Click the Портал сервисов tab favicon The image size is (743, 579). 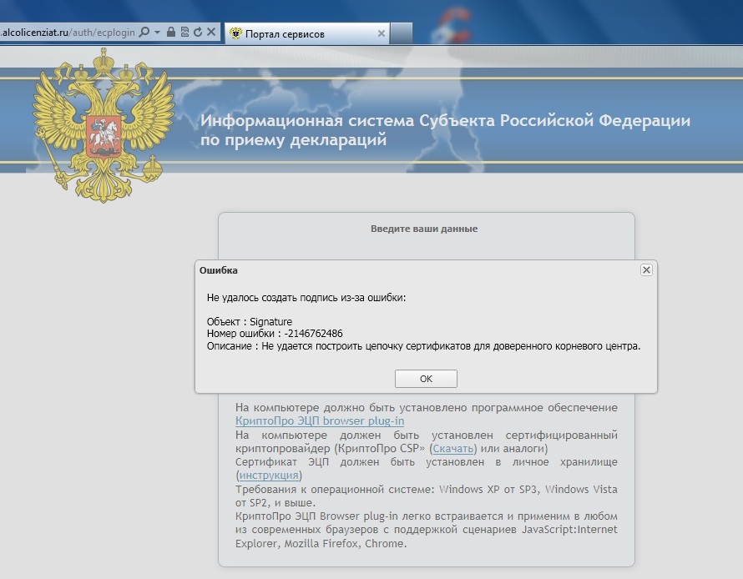pyautogui.click(x=235, y=34)
